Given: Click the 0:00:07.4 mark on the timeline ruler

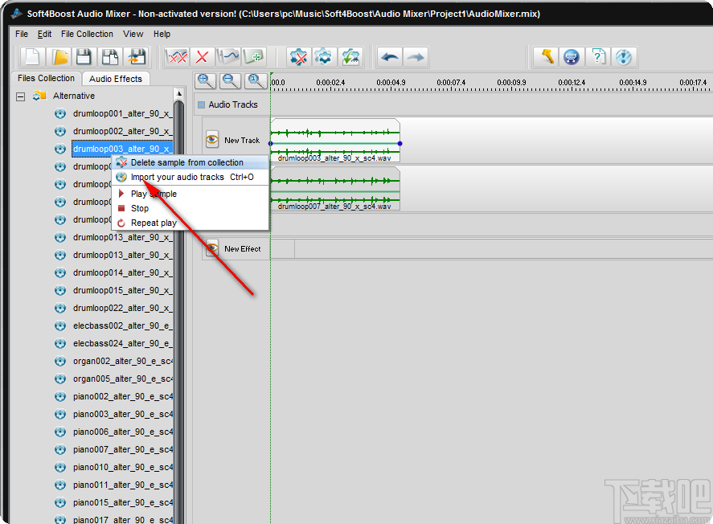Looking at the screenshot, I should pyautogui.click(x=451, y=82).
